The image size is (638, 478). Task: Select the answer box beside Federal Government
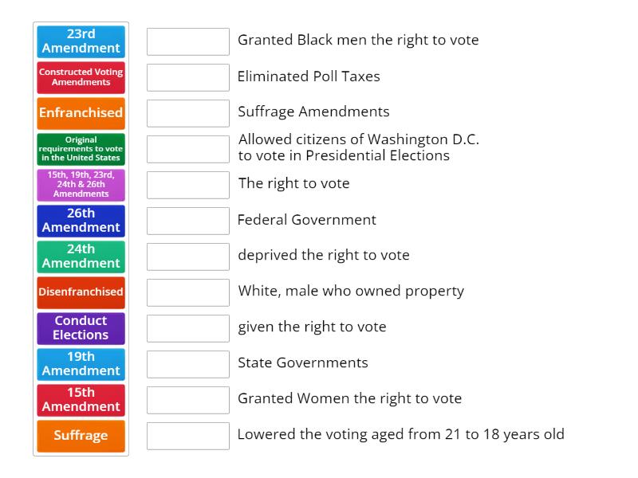pyautogui.click(x=187, y=220)
